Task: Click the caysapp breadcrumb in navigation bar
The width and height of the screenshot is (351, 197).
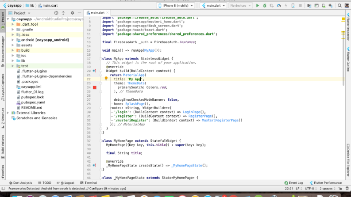Action: tap(12, 6)
